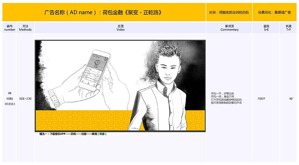Click the 镜号 number column header

click(10, 28)
